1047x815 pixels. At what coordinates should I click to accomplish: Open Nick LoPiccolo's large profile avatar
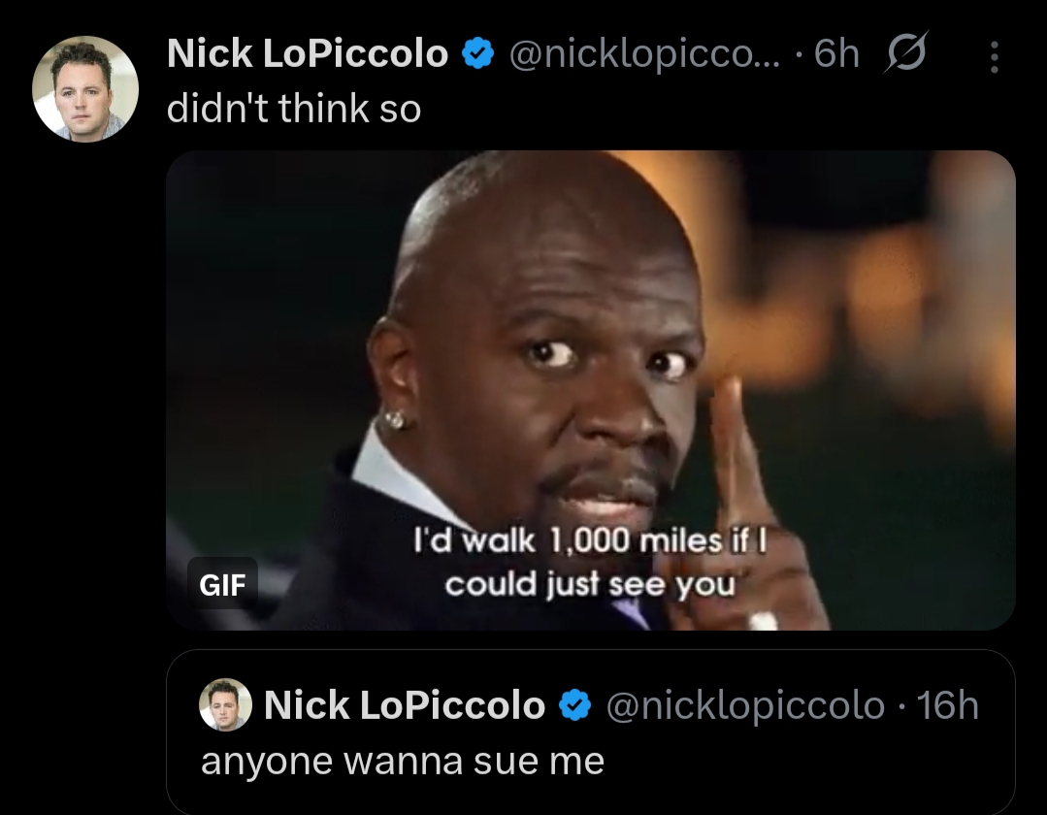(85, 88)
